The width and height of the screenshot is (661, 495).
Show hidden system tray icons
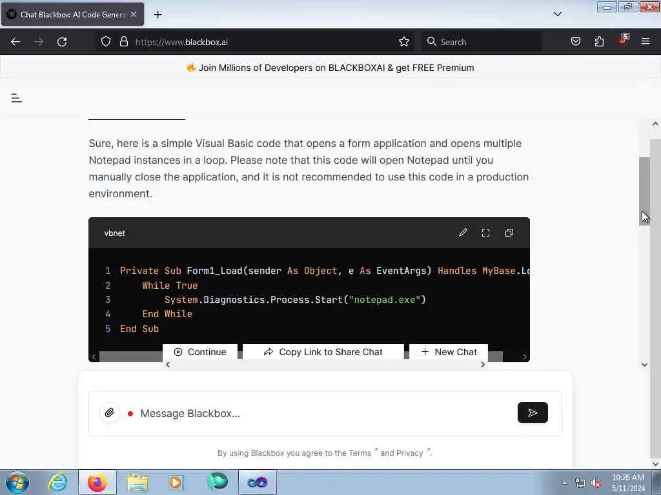pyautogui.click(x=564, y=483)
